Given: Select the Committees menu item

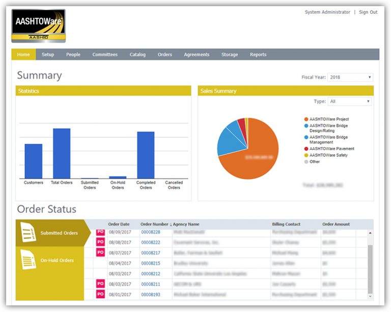Looking at the screenshot, I should tap(105, 54).
